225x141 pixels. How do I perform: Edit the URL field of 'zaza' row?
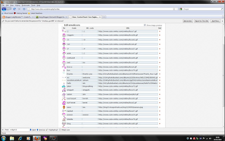pos(128,107)
